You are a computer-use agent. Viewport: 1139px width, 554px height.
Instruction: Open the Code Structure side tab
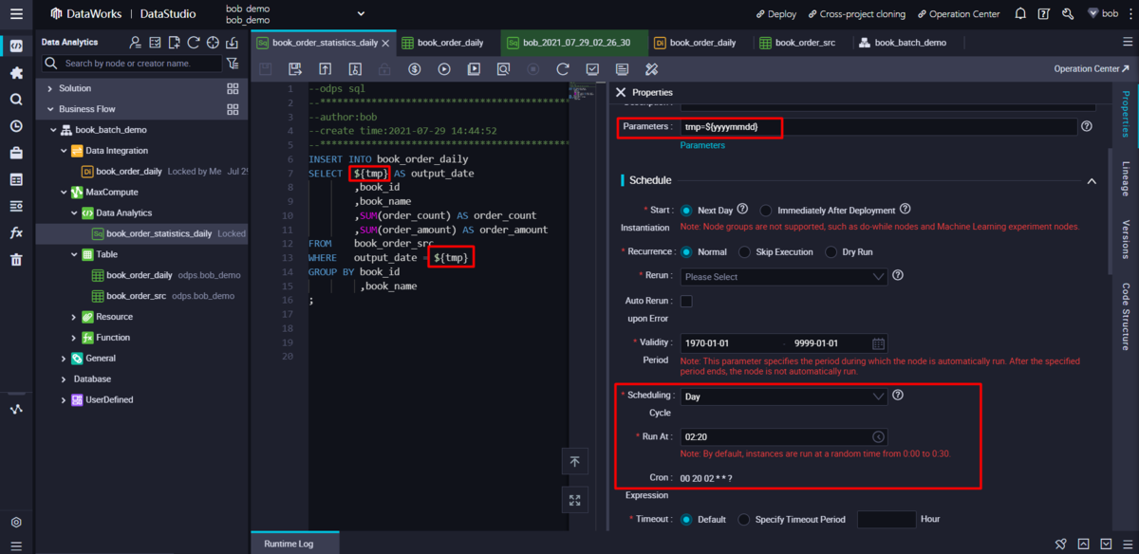(x=1125, y=316)
